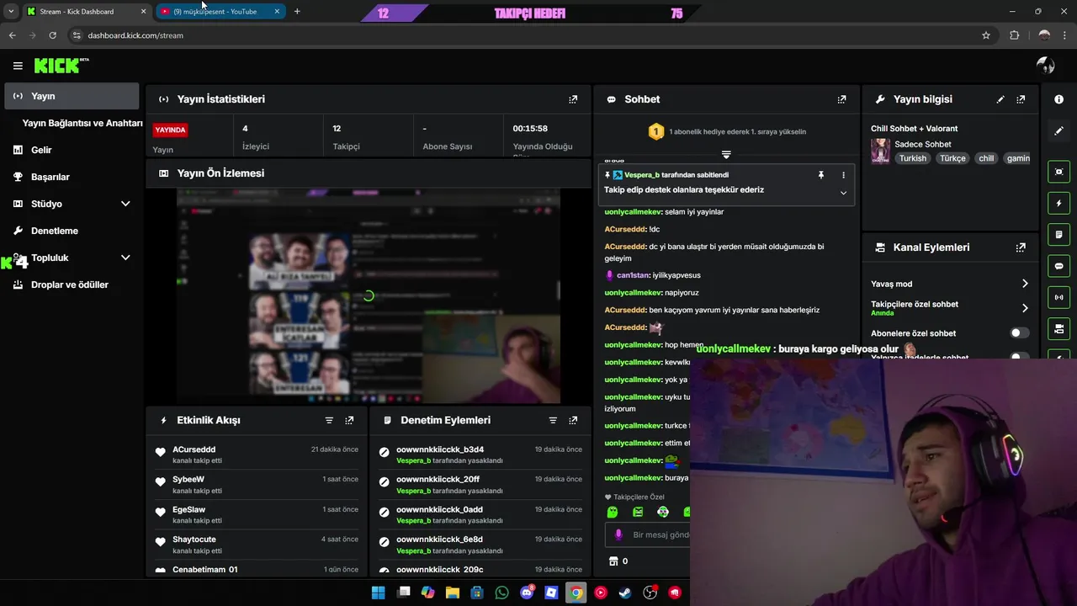Toggle the preview panel icon in right sidebar

pyautogui.click(x=1058, y=172)
